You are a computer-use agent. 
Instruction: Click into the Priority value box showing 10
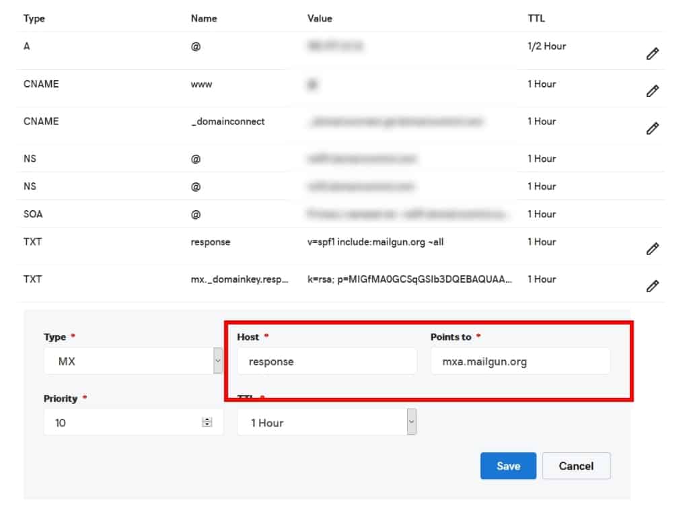pos(121,423)
